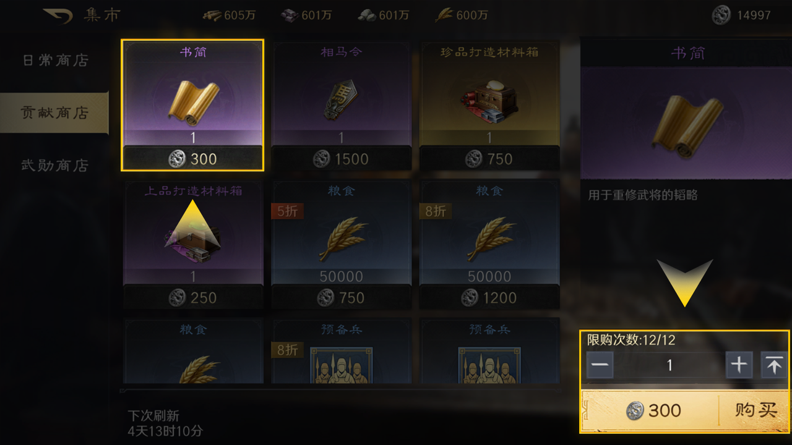The width and height of the screenshot is (792, 445).
Task: Click the purchase quantity field showing 1
Action: coord(669,365)
